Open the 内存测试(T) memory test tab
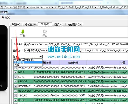128x104 pixels. [x=74, y=25]
